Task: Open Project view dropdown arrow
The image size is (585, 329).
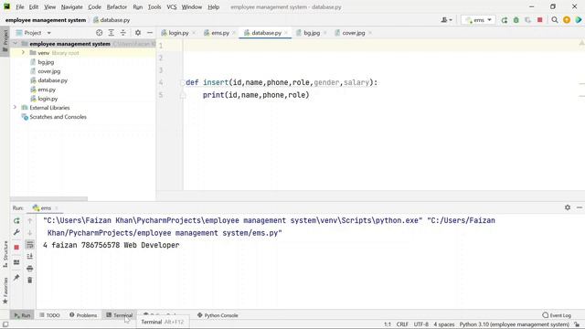Action: click(48, 33)
